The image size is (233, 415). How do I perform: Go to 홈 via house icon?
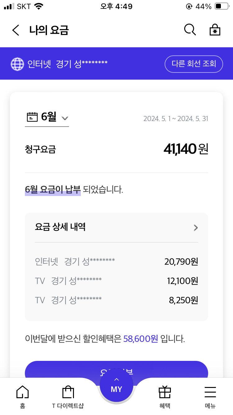pyautogui.click(x=22, y=392)
